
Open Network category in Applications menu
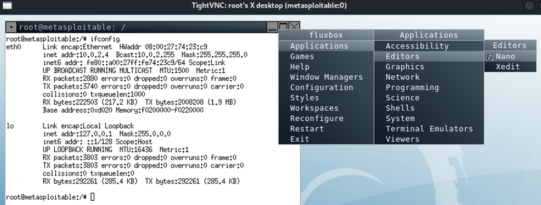pyautogui.click(x=429, y=77)
